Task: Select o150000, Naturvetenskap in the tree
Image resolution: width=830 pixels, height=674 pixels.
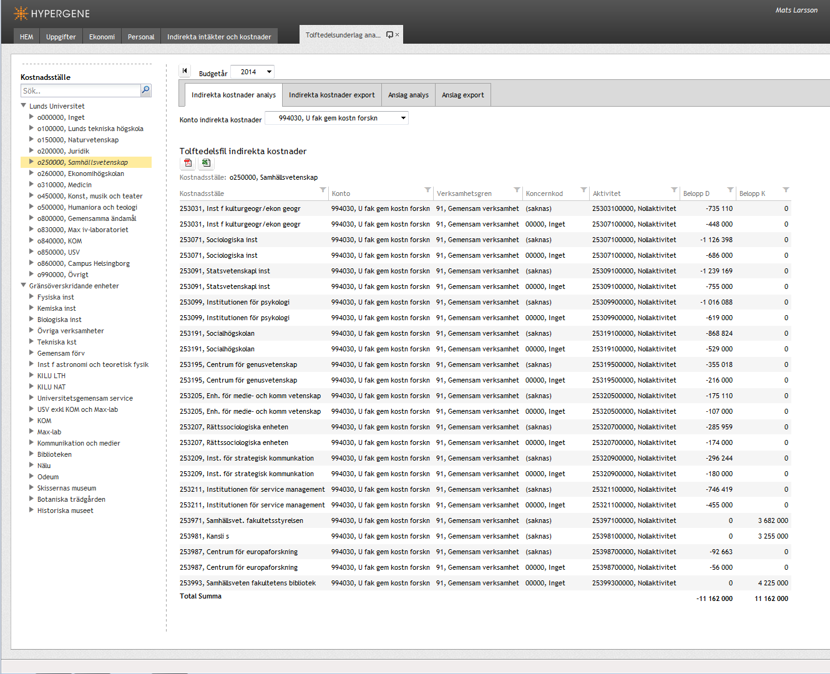Action: [77, 140]
